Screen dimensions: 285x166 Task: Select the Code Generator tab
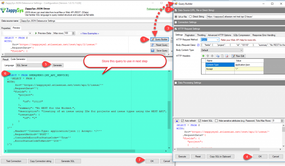[x=18, y=59]
